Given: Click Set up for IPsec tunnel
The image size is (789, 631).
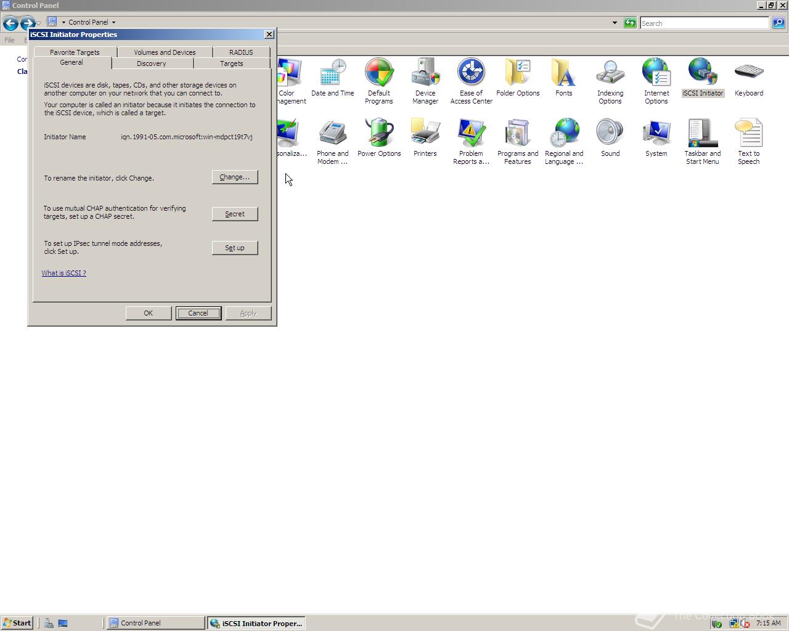Looking at the screenshot, I should pyautogui.click(x=235, y=248).
